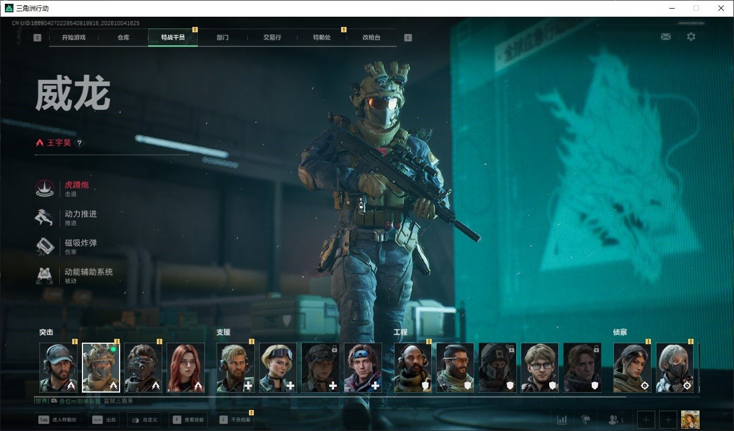734x431 pixels.
Task: Open the 交易行 tab
Action: coord(272,38)
